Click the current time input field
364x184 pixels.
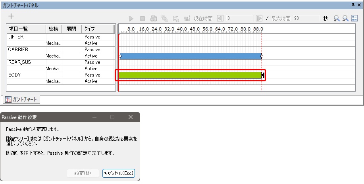pos(239,18)
